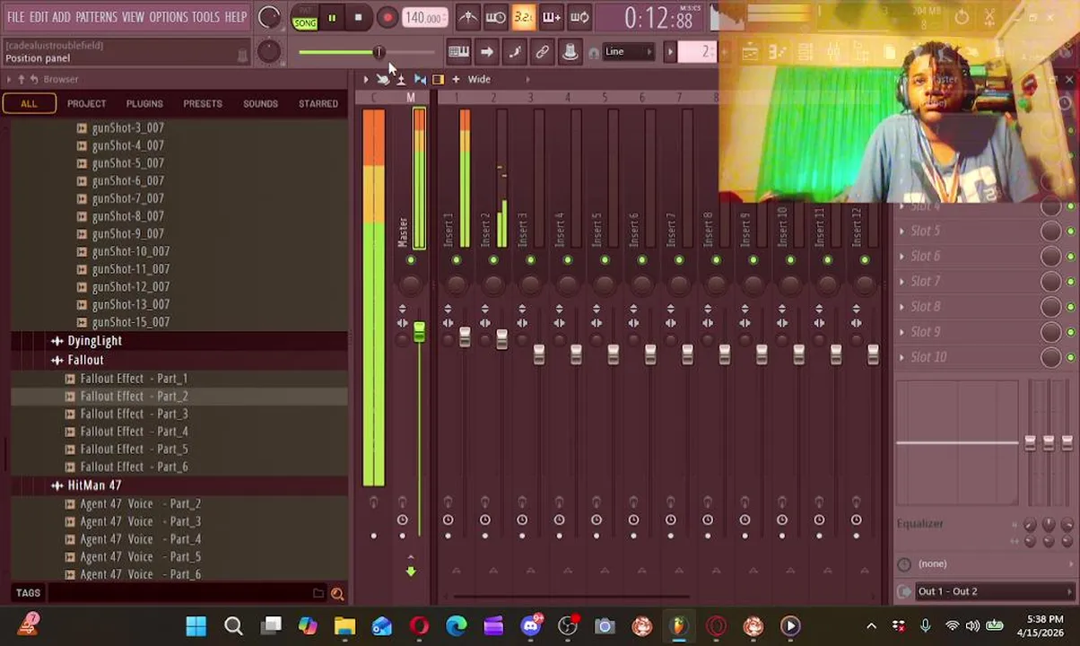Select the ALL browser tab
Image resolution: width=1080 pixels, height=646 pixels.
[29, 104]
